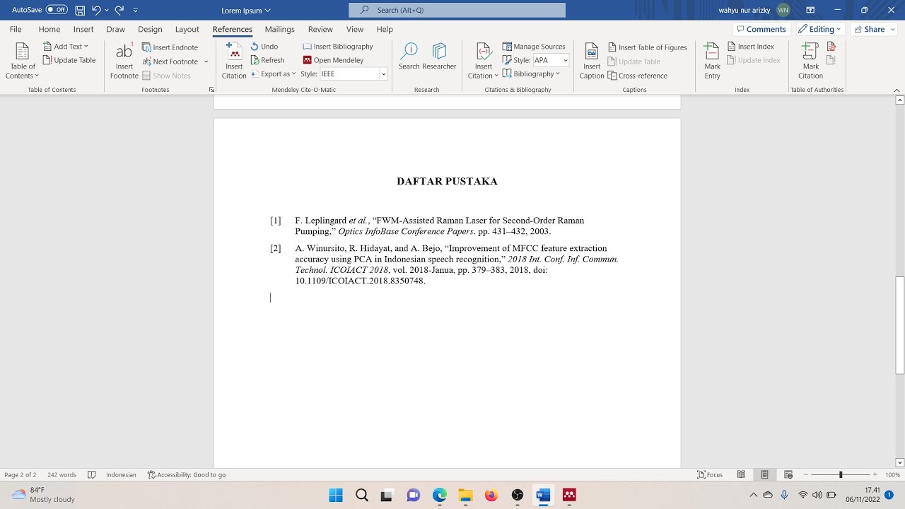Switch to the Review tab
The width and height of the screenshot is (905, 509).
click(320, 29)
